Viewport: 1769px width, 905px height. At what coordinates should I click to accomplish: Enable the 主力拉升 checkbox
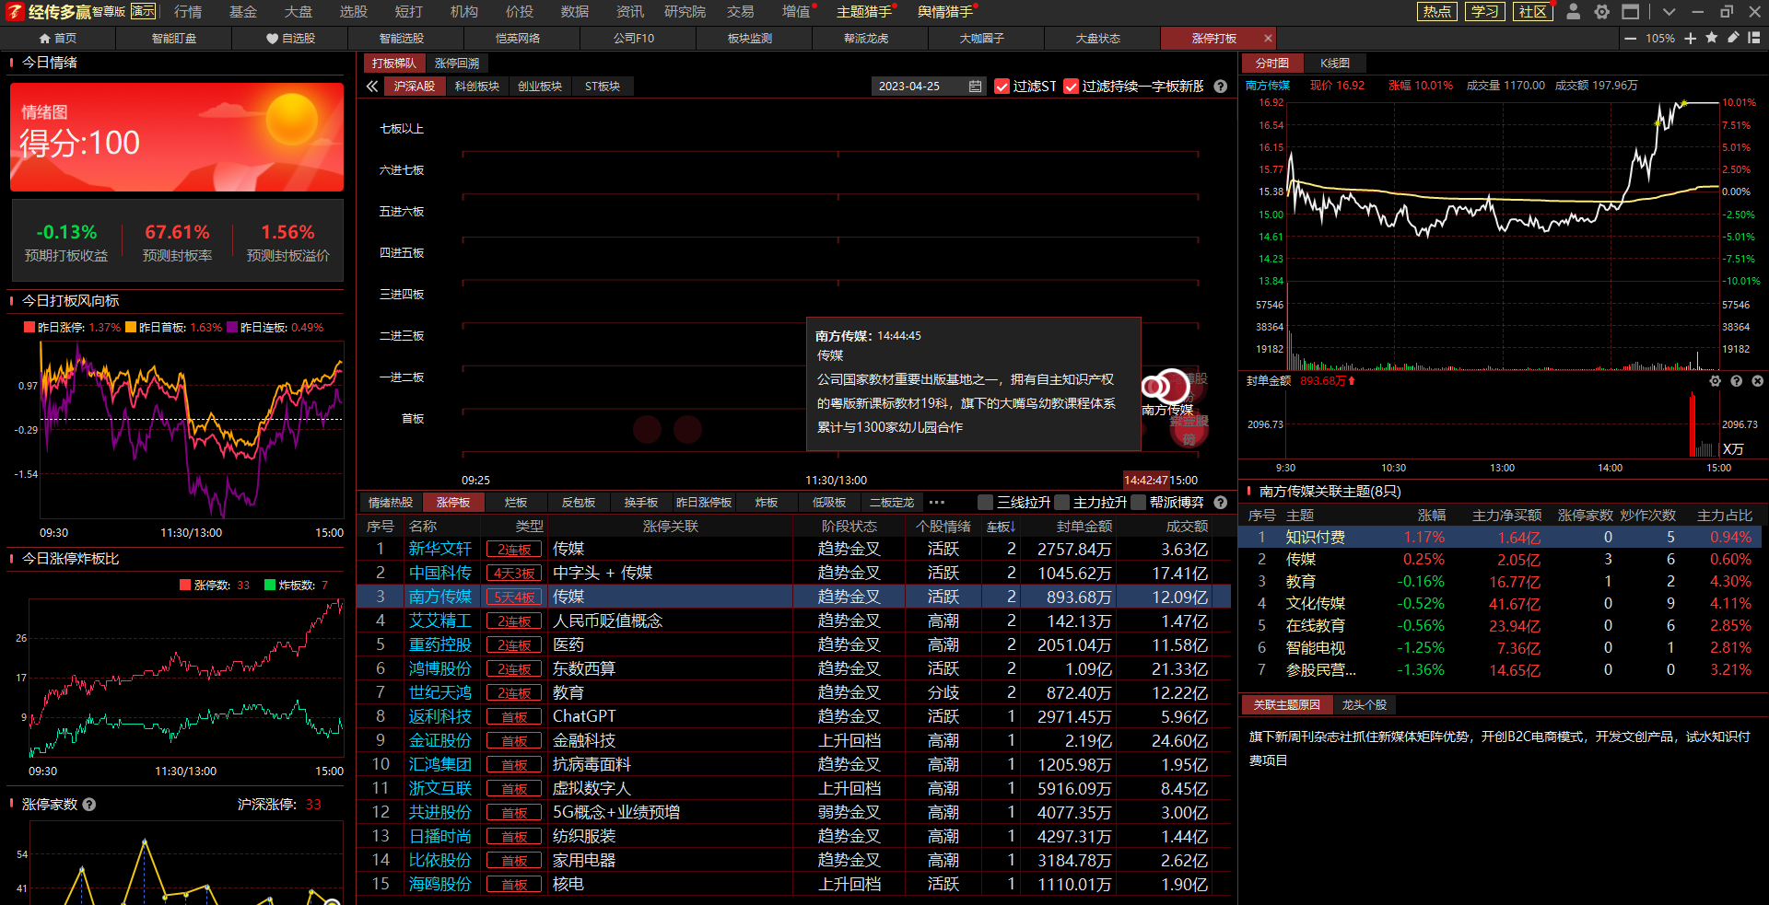point(1062,502)
